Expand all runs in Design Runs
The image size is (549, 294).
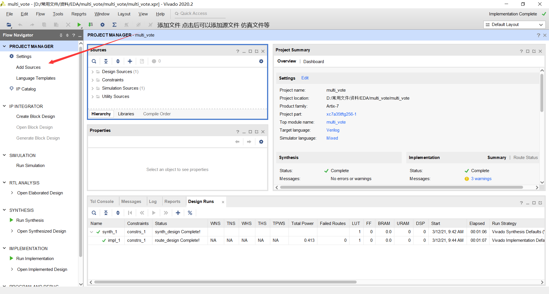118,213
